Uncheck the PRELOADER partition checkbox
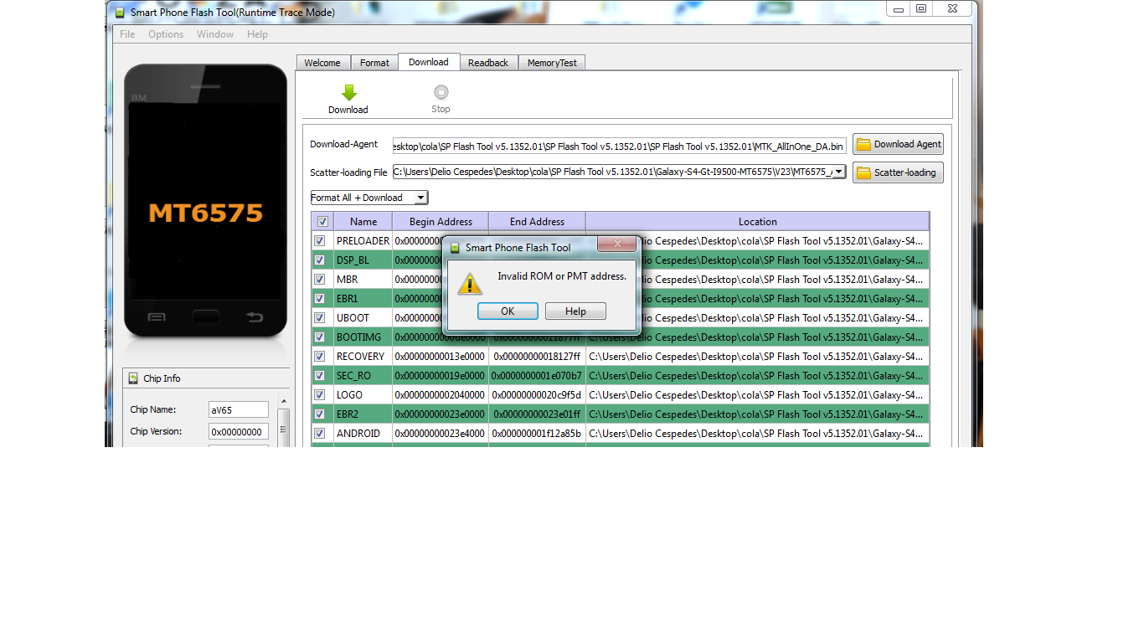Screen dimensions: 1144x643 tap(319, 241)
